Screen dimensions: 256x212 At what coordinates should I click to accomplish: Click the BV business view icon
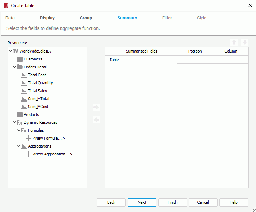[x=15, y=51]
